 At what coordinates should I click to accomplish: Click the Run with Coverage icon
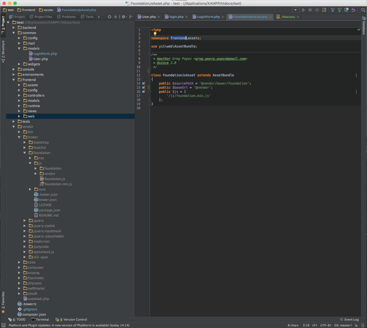pyautogui.click(x=317, y=10)
